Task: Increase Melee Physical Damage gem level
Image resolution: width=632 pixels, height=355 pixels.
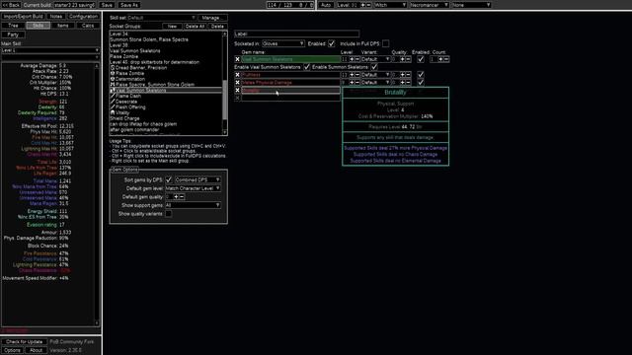Action: pos(352,83)
